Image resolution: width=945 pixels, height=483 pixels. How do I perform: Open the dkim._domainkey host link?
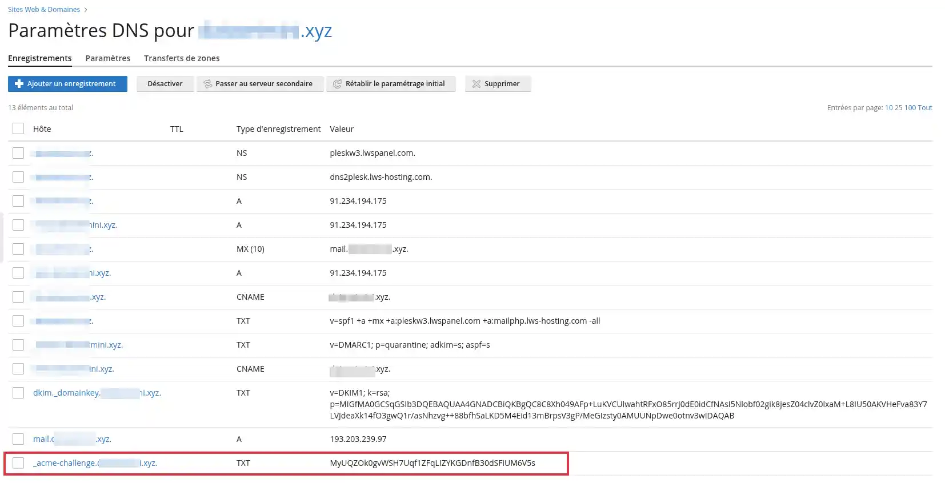[97, 393]
